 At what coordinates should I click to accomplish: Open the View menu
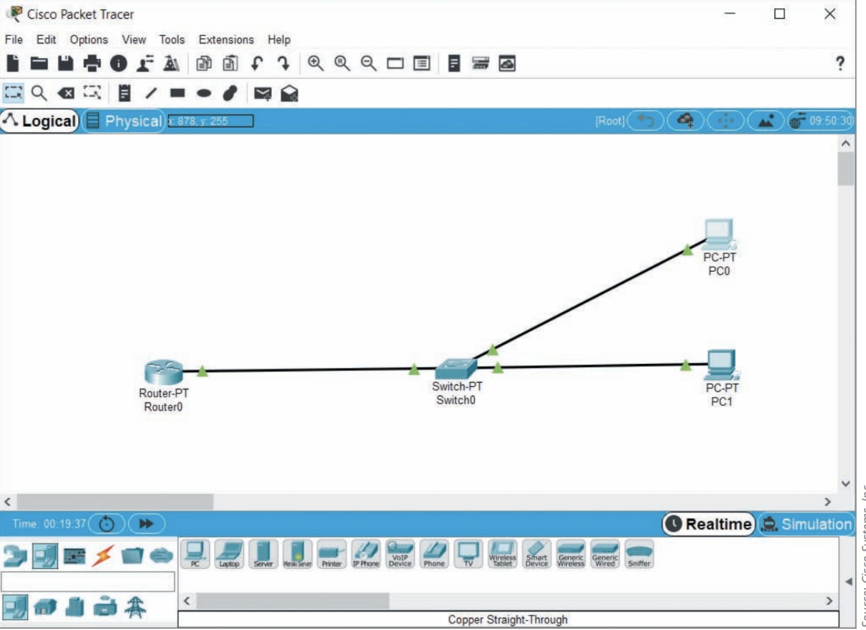point(134,39)
